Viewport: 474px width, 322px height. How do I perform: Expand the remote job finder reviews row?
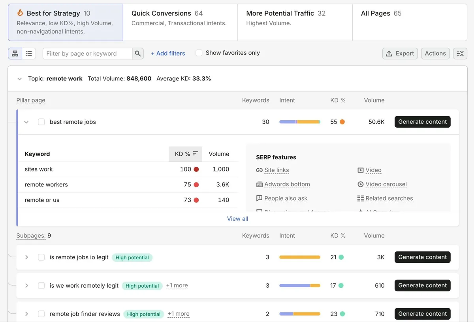tap(26, 314)
